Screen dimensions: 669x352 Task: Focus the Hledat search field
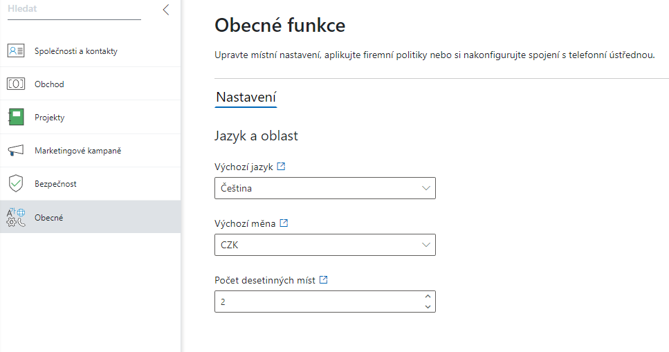click(x=74, y=9)
